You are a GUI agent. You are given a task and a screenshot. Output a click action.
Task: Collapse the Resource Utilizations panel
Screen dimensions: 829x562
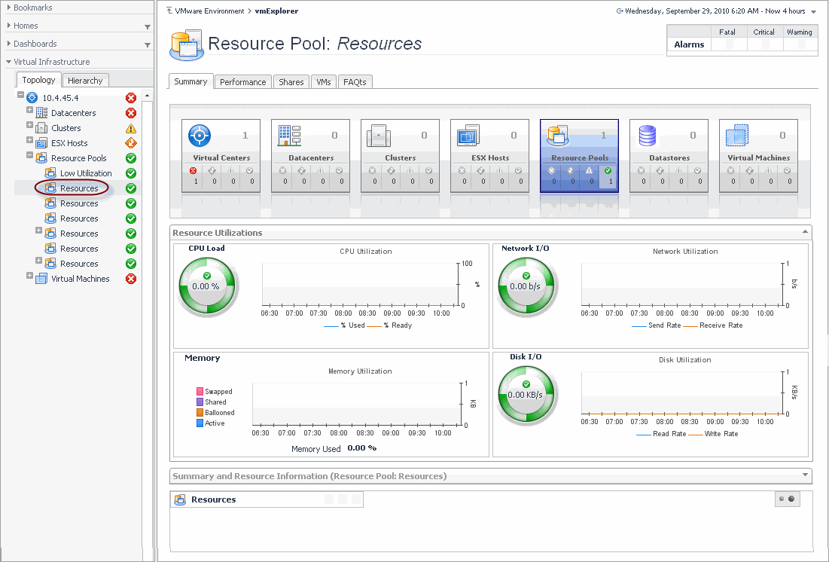point(806,232)
